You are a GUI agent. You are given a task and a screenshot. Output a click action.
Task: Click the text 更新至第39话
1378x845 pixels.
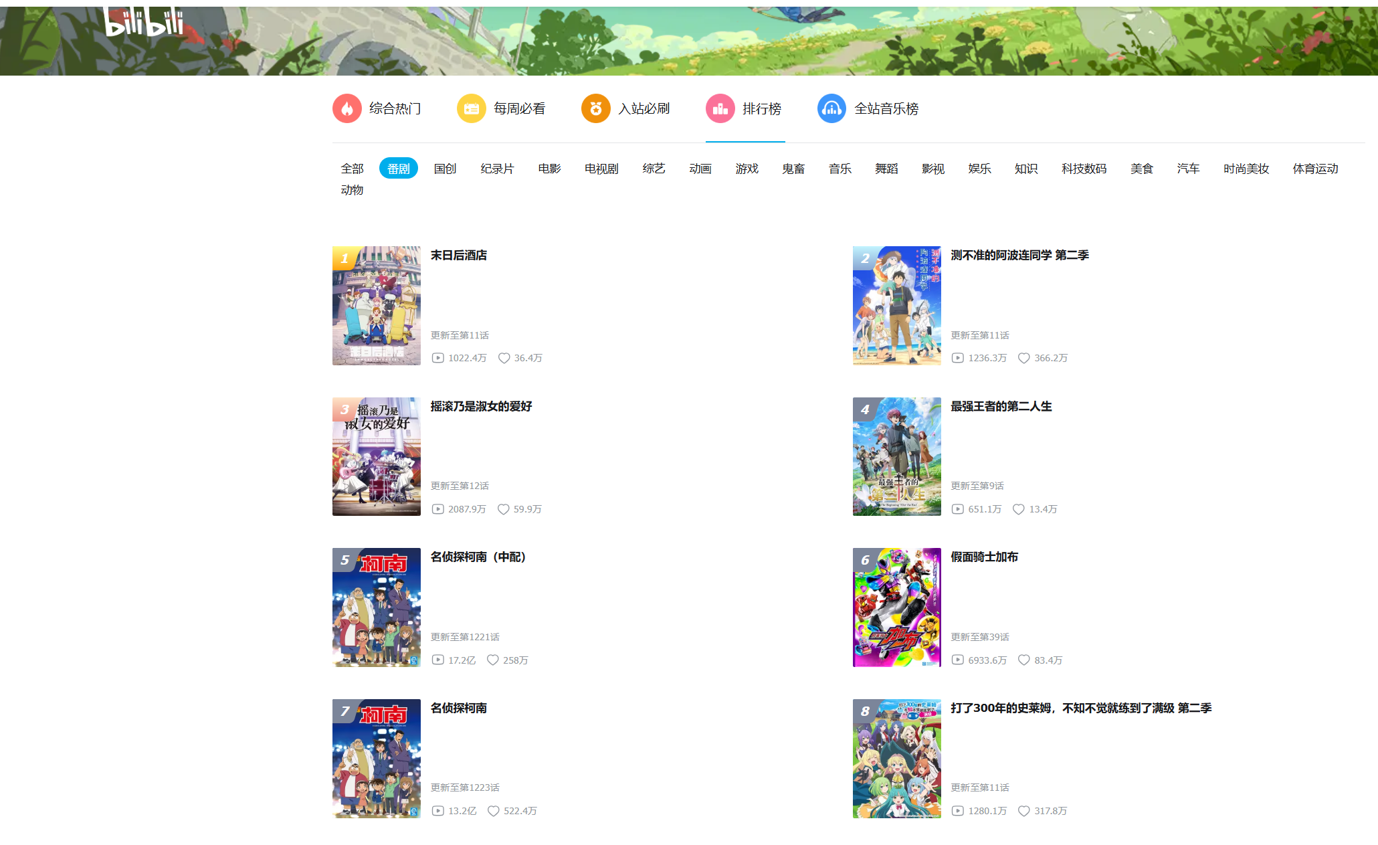pyautogui.click(x=980, y=637)
